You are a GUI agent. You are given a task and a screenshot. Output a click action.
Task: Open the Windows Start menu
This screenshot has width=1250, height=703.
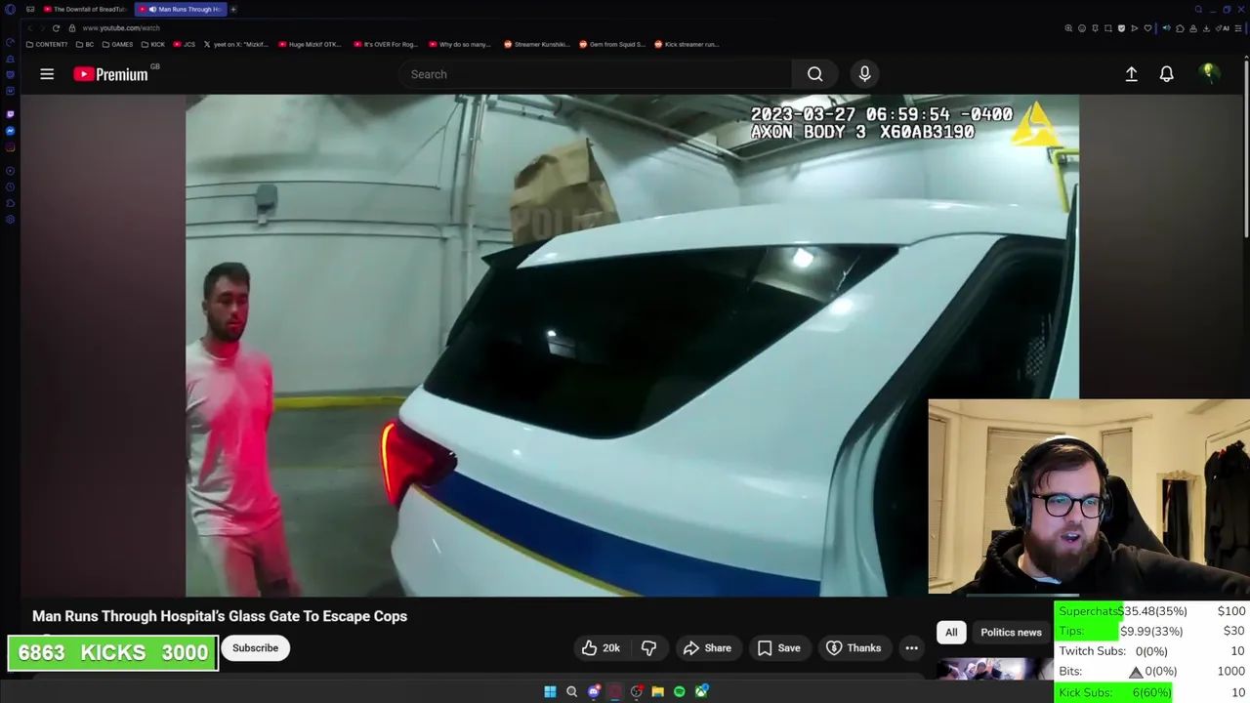pos(550,692)
